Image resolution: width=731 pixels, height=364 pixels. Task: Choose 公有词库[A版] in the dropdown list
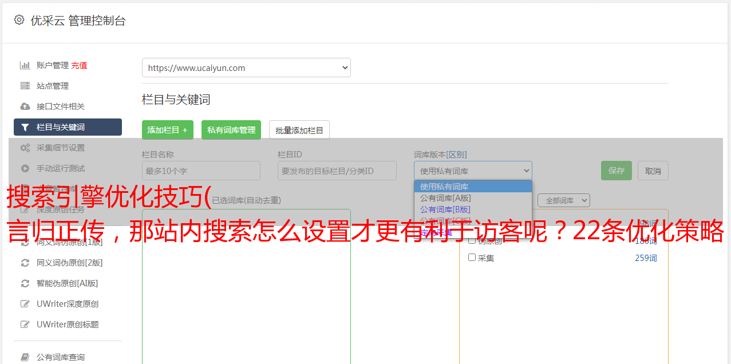[x=473, y=198]
